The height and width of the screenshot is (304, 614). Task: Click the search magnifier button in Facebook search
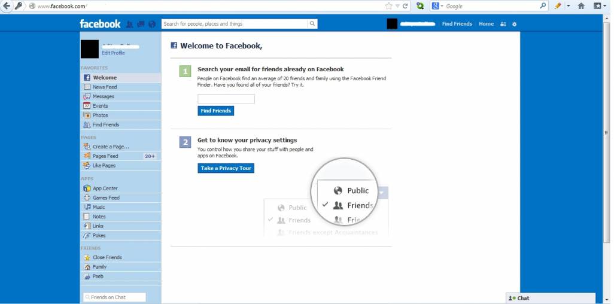tap(312, 24)
